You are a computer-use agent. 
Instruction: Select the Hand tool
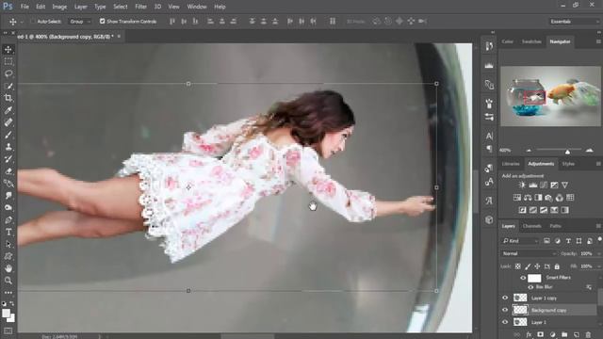[x=8, y=268]
